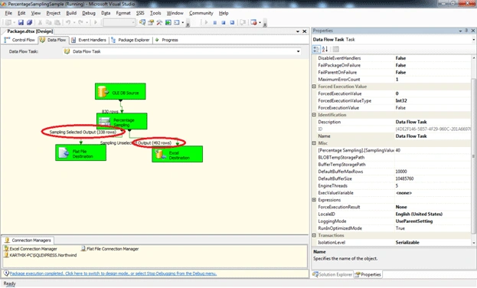Open the Properties object selector dropdown
The width and height of the screenshot is (477, 288).
click(473, 40)
